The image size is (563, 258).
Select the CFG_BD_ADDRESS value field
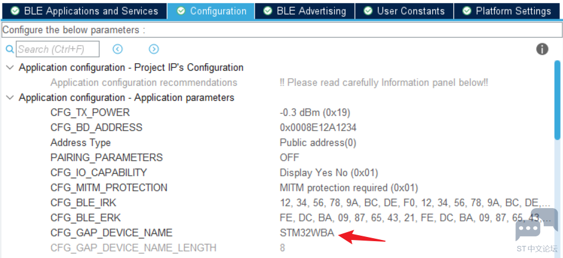click(x=318, y=127)
